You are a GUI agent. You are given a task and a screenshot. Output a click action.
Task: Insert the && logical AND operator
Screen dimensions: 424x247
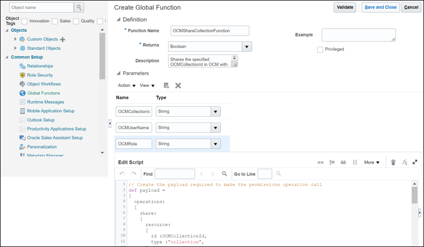tap(343, 162)
